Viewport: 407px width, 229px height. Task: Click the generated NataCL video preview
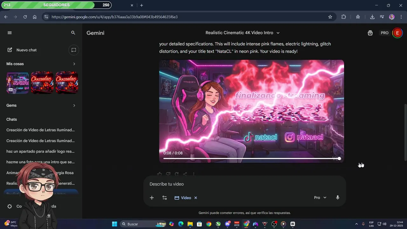[x=252, y=111]
